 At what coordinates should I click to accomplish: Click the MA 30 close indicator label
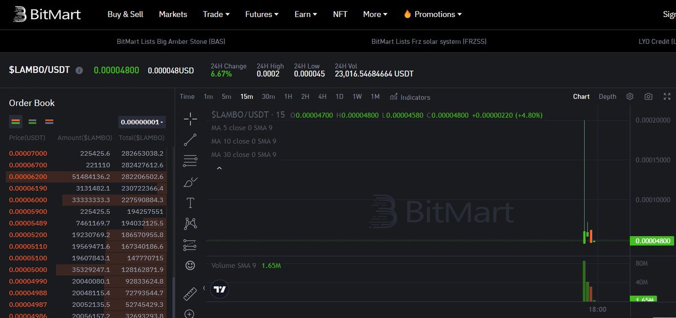click(x=244, y=154)
